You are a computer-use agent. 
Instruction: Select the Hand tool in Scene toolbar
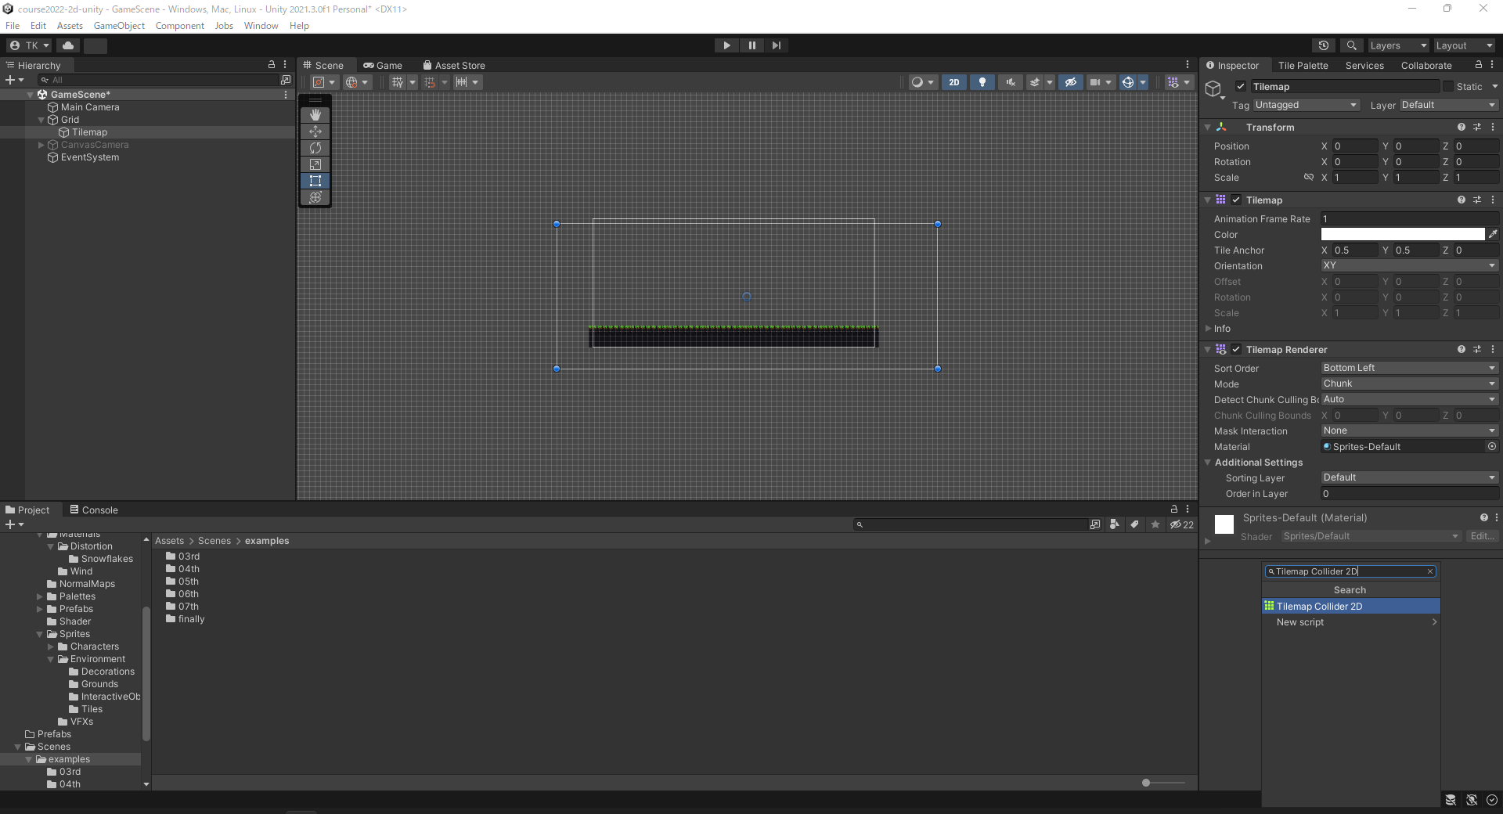(x=315, y=115)
